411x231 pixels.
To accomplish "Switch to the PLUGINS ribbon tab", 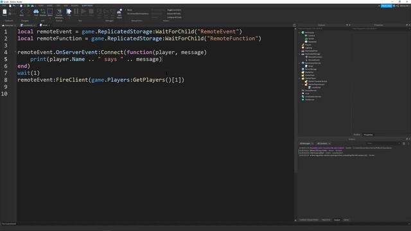I will 74,6.
